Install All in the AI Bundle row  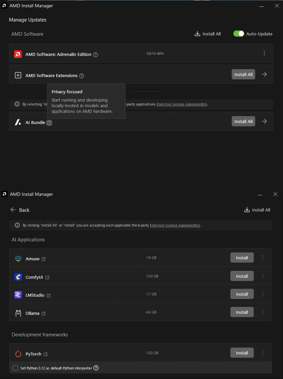click(243, 121)
